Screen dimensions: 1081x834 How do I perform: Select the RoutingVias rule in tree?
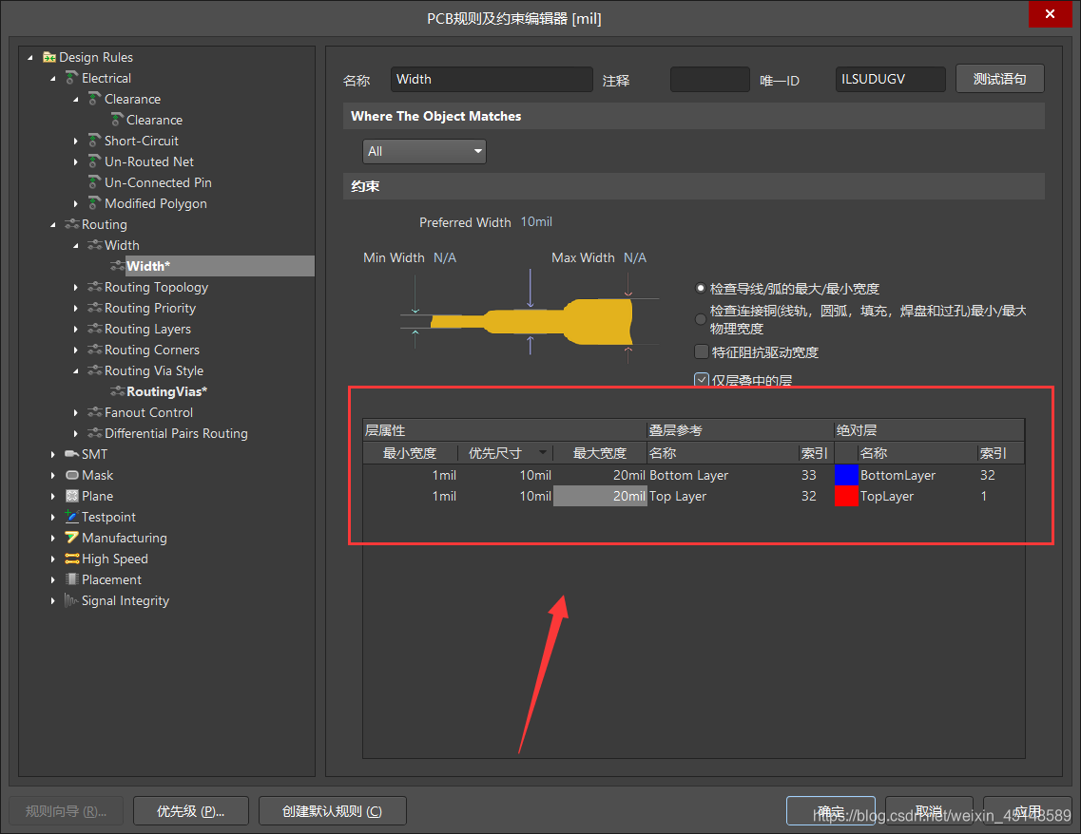pyautogui.click(x=166, y=392)
